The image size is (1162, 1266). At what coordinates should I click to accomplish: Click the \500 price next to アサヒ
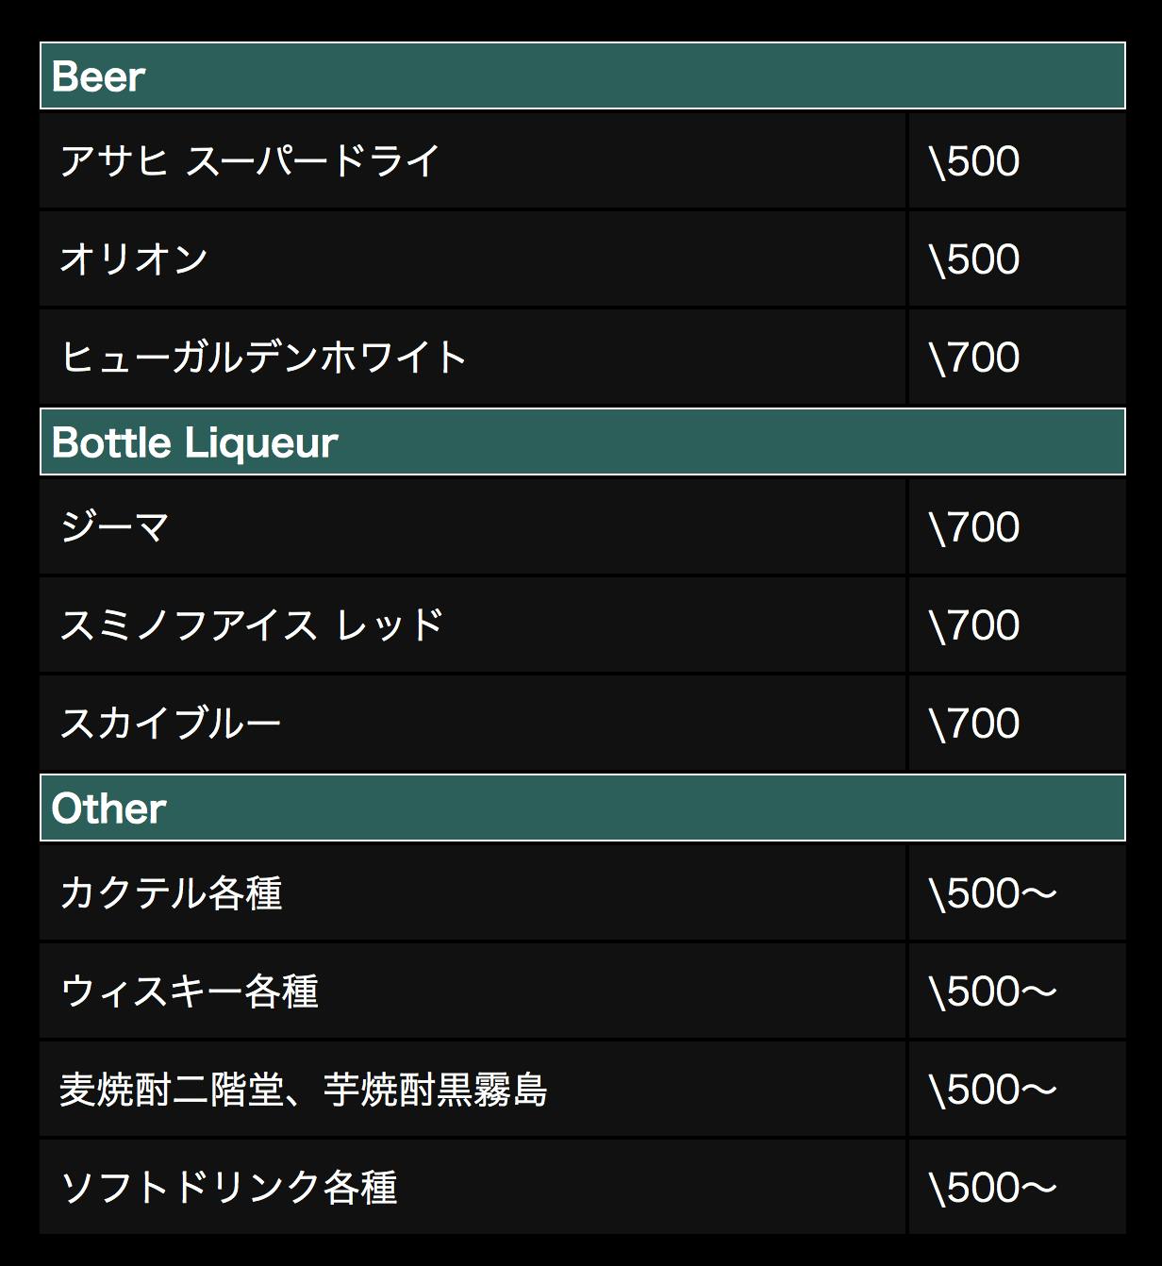[974, 161]
